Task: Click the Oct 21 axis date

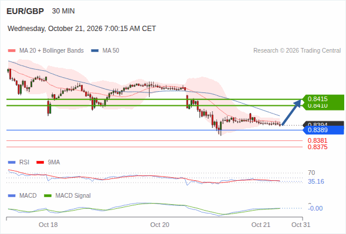Action: 260,225
